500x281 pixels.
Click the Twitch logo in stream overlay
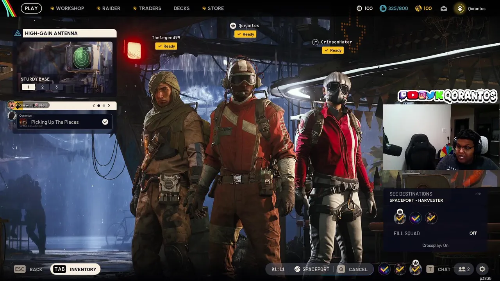403,96
